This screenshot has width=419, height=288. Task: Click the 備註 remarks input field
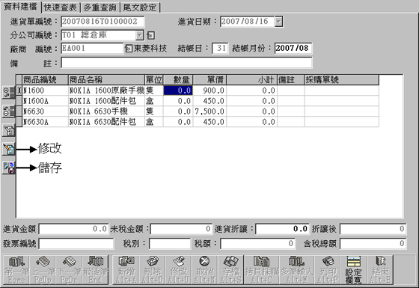186,63
